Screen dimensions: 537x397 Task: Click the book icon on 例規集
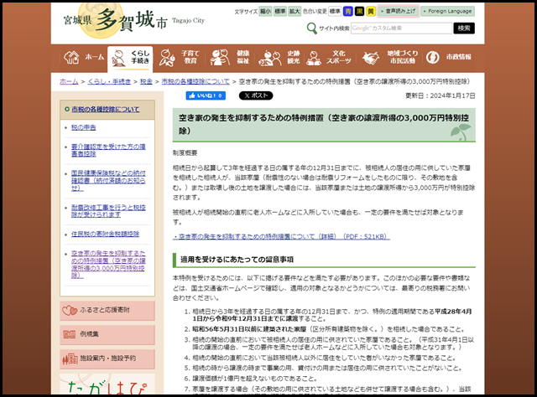click(x=69, y=334)
